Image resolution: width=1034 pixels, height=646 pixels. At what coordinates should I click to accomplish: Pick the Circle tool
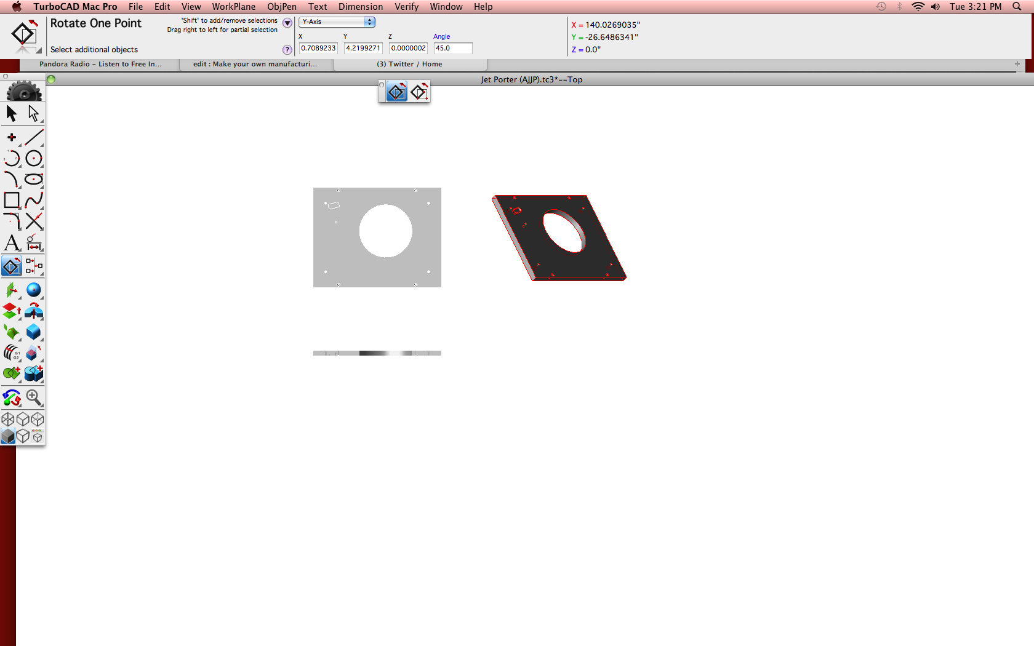click(x=34, y=158)
